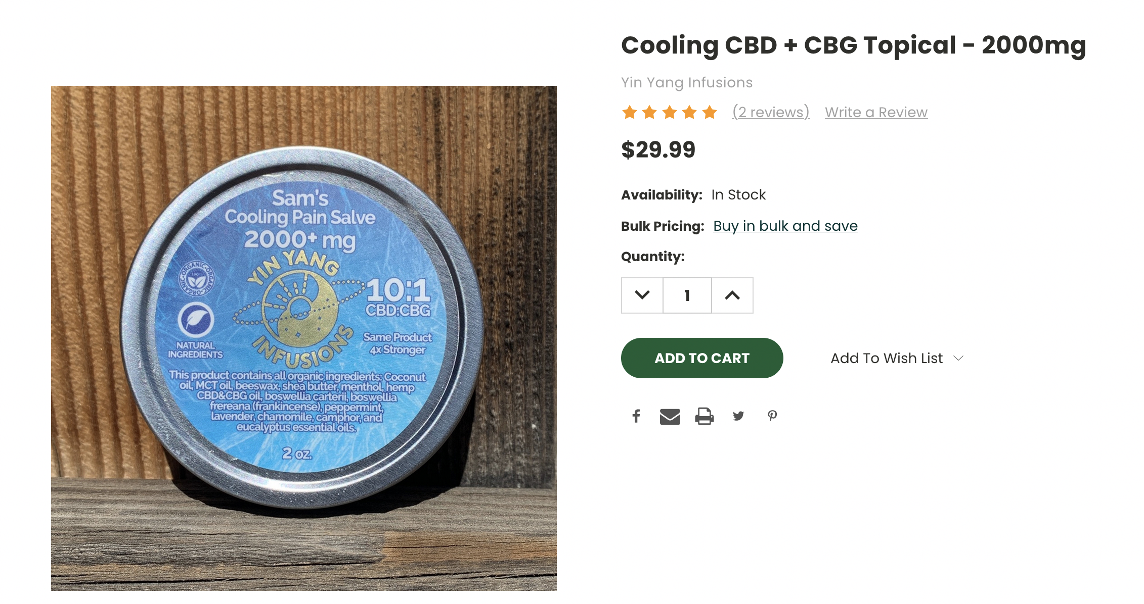
Task: Open the 2 reviews link
Action: coord(771,112)
